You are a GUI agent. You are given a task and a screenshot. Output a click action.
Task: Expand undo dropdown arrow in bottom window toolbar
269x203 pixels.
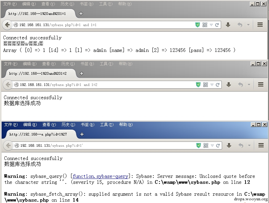coord(249,145)
